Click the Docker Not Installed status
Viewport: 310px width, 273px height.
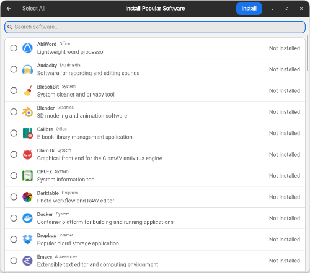pyautogui.click(x=285, y=218)
